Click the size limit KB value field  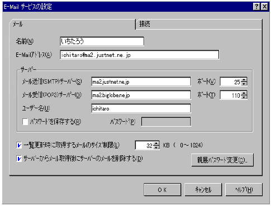click(145, 145)
